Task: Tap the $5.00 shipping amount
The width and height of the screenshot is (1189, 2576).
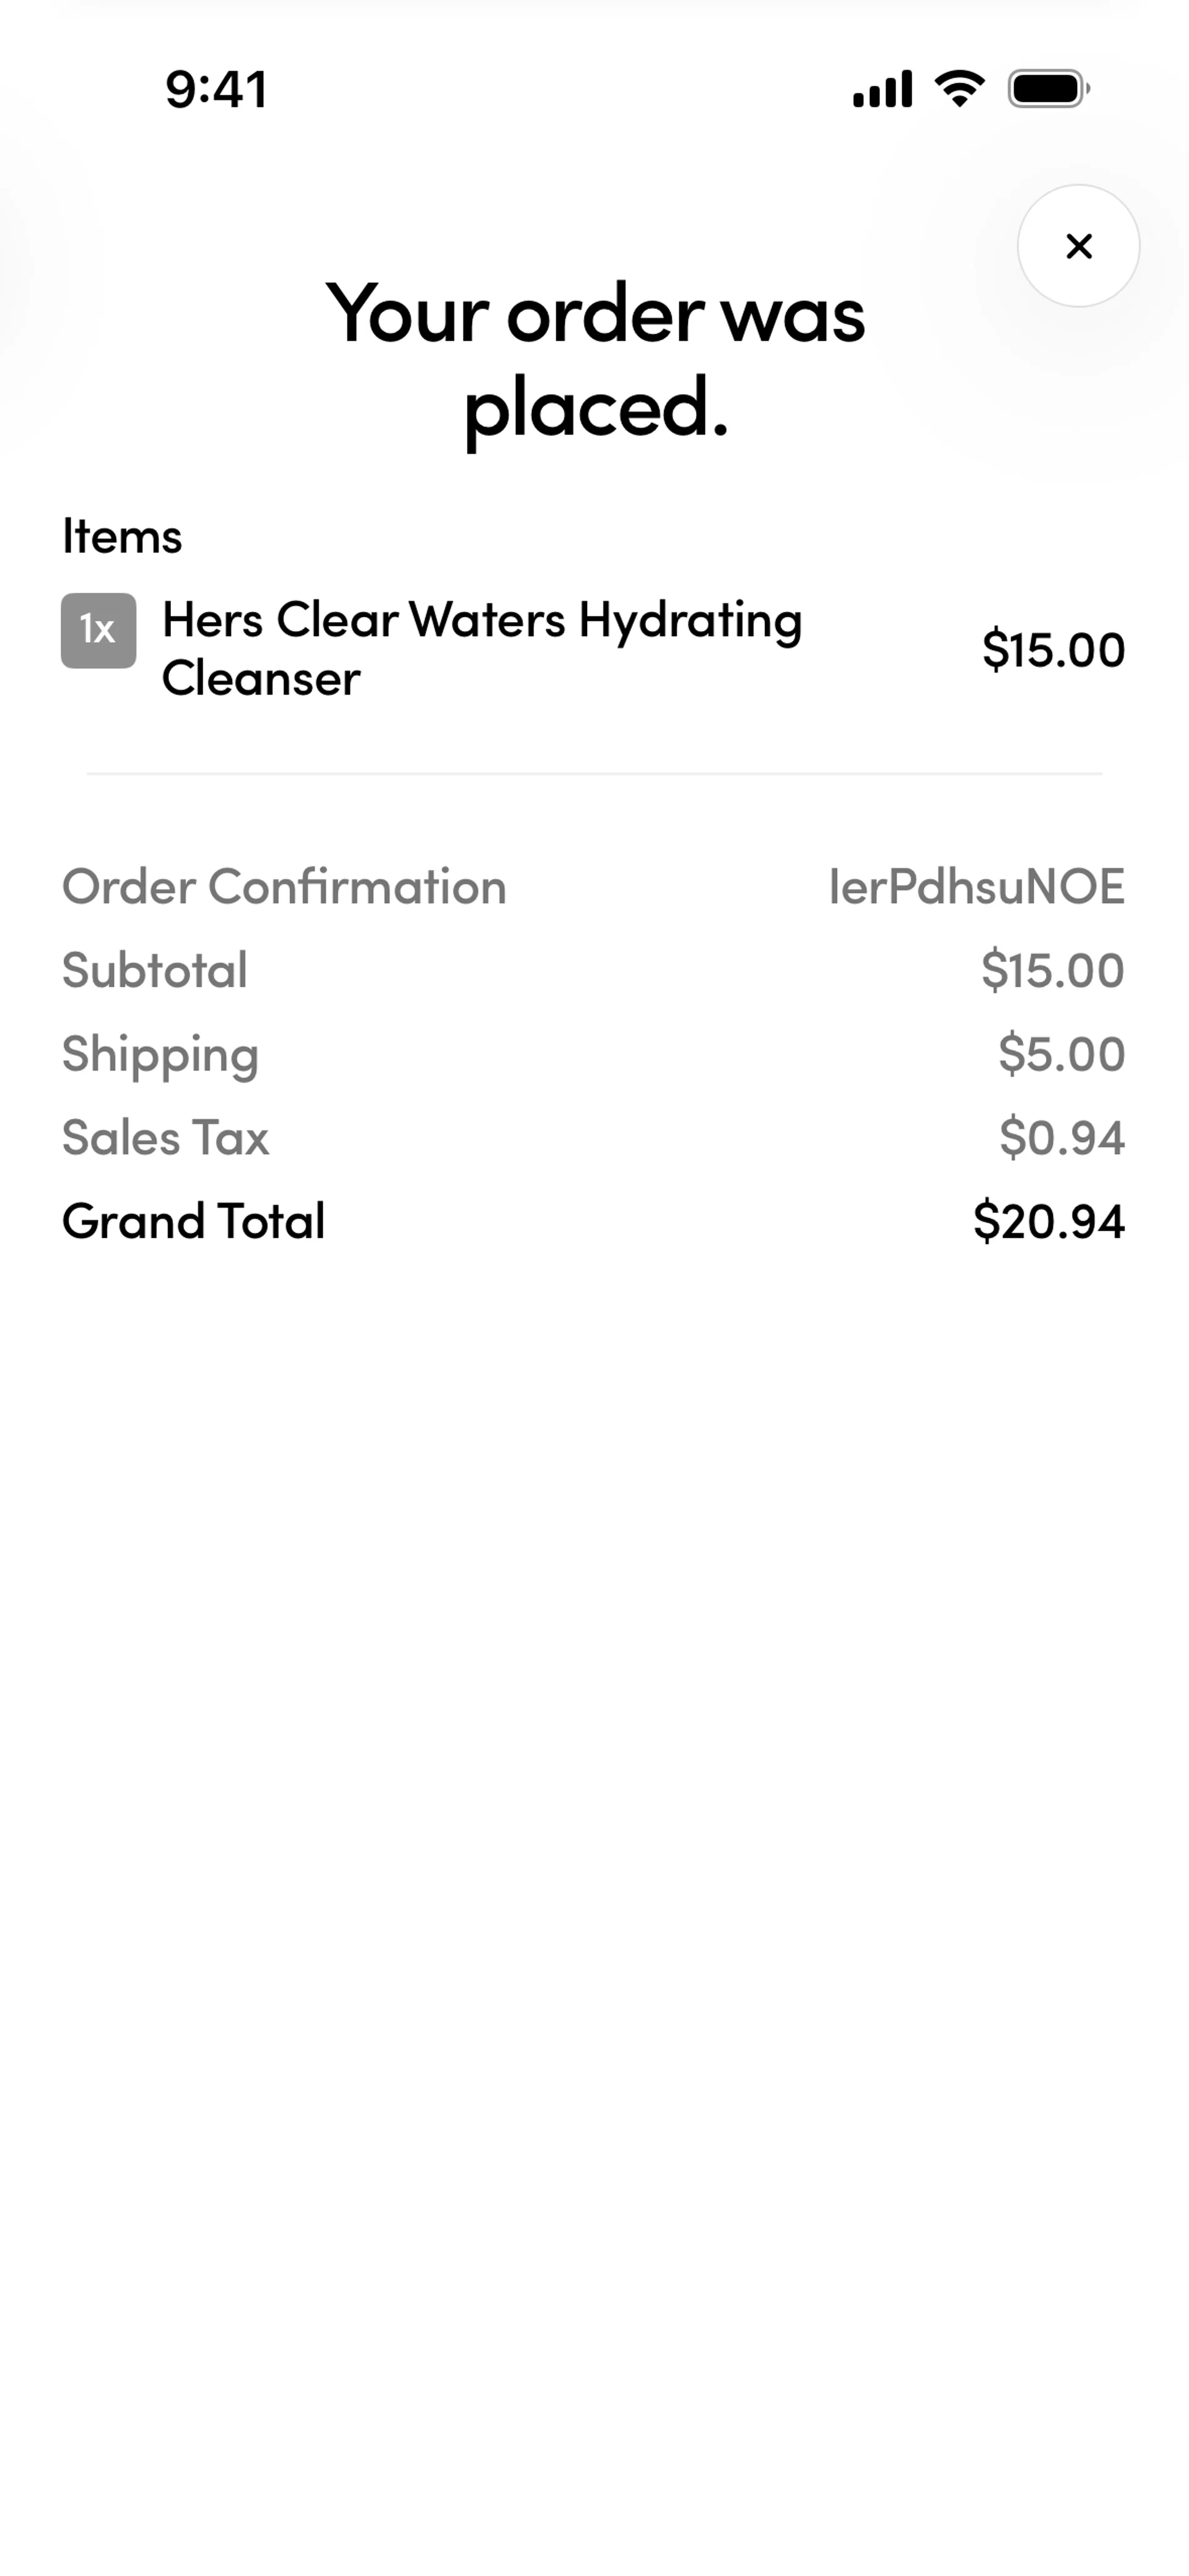Action: (x=1061, y=1054)
